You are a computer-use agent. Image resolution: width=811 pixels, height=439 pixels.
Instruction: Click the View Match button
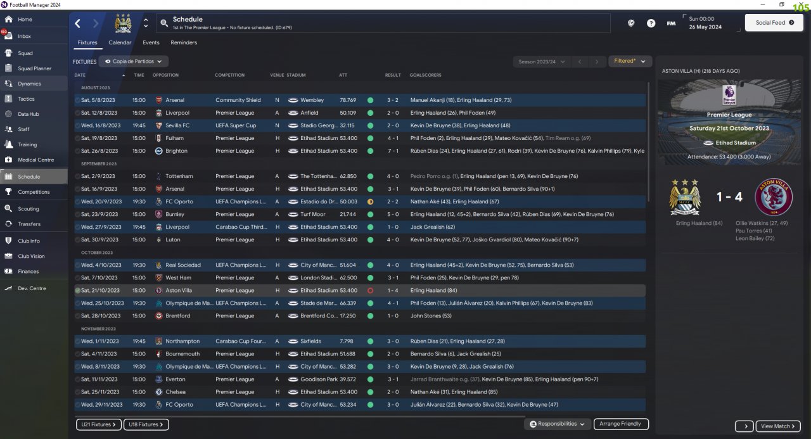click(778, 426)
